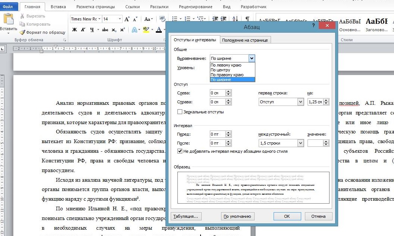Show paragraph marks (¶) icon
The image size is (394, 236).
tap(247, 19)
